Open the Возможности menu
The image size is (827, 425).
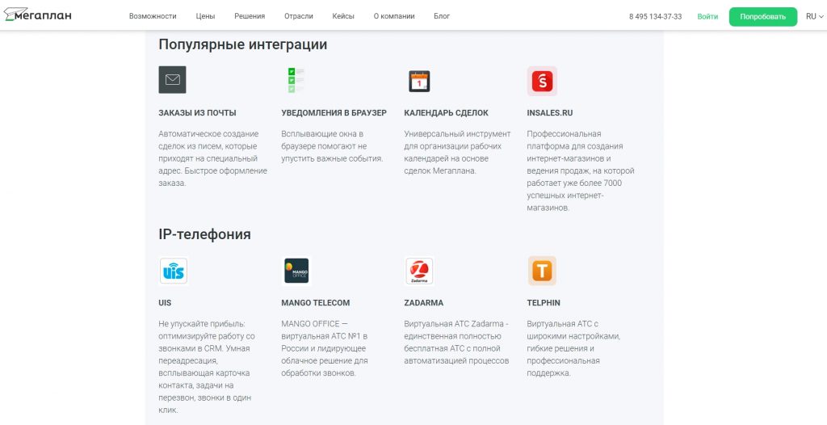click(x=153, y=16)
